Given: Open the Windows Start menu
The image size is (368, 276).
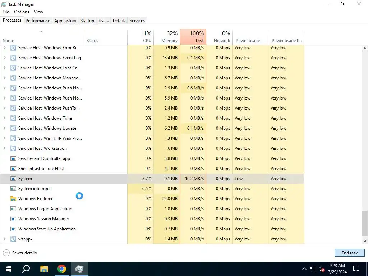Looking at the screenshot, I should click(9, 269).
